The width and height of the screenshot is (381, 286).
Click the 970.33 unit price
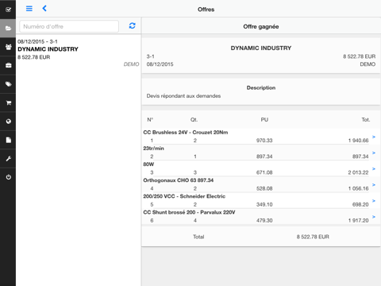coord(264,141)
